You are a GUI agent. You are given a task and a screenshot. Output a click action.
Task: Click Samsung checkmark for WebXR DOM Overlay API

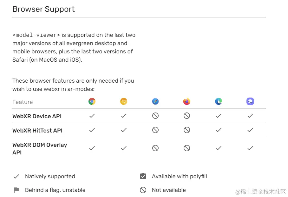250,148
